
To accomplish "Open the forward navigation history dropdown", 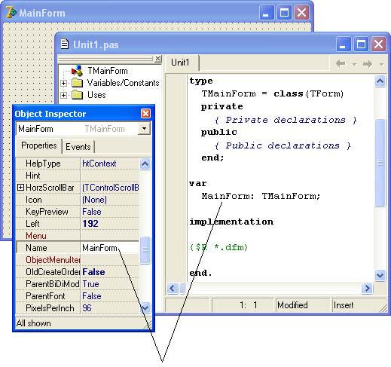I will pos(381,64).
